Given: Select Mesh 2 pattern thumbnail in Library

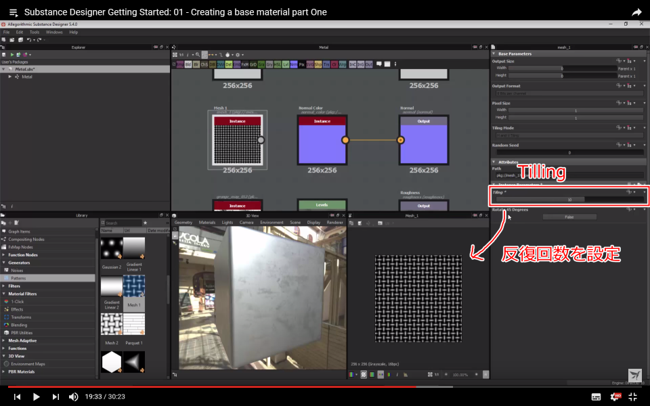Looking at the screenshot, I should coord(112,324).
